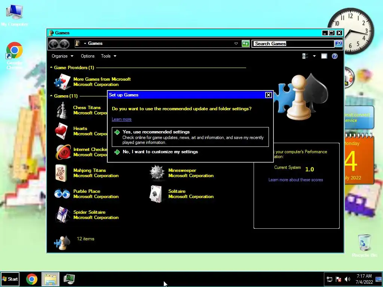Viewport: 383px width, 287px height.
Task: Select the Hearts game icon
Action: point(61,131)
